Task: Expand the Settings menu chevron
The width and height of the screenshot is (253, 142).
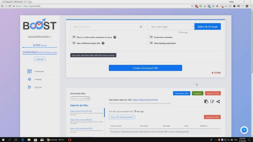Action: pyautogui.click(x=53, y=79)
